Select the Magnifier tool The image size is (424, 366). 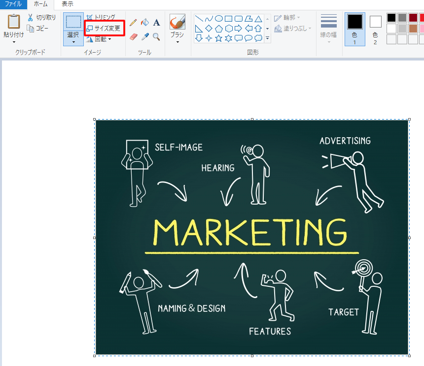(x=156, y=37)
